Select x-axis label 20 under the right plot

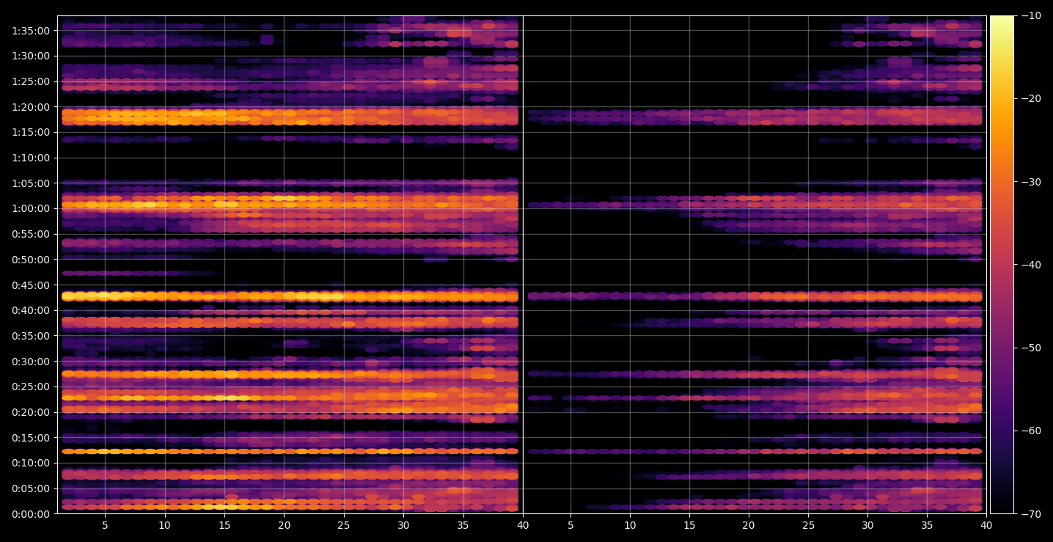tap(749, 525)
